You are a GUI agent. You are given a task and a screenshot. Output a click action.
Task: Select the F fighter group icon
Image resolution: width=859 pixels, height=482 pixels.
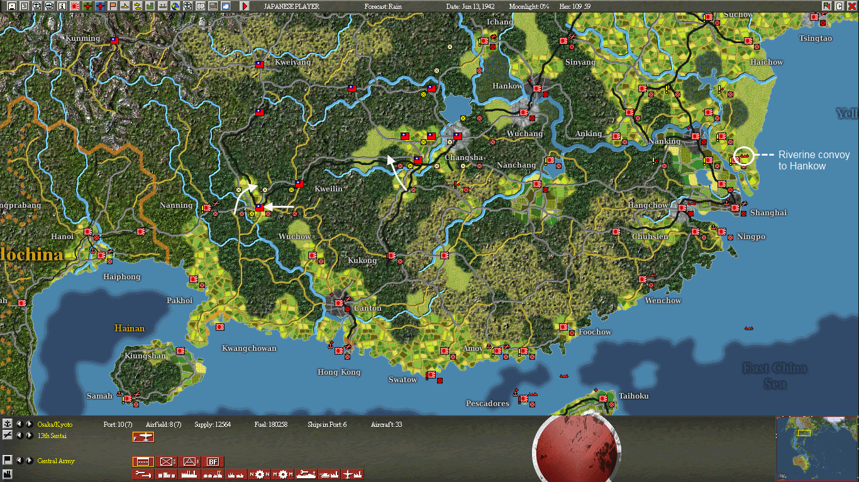(x=143, y=437)
